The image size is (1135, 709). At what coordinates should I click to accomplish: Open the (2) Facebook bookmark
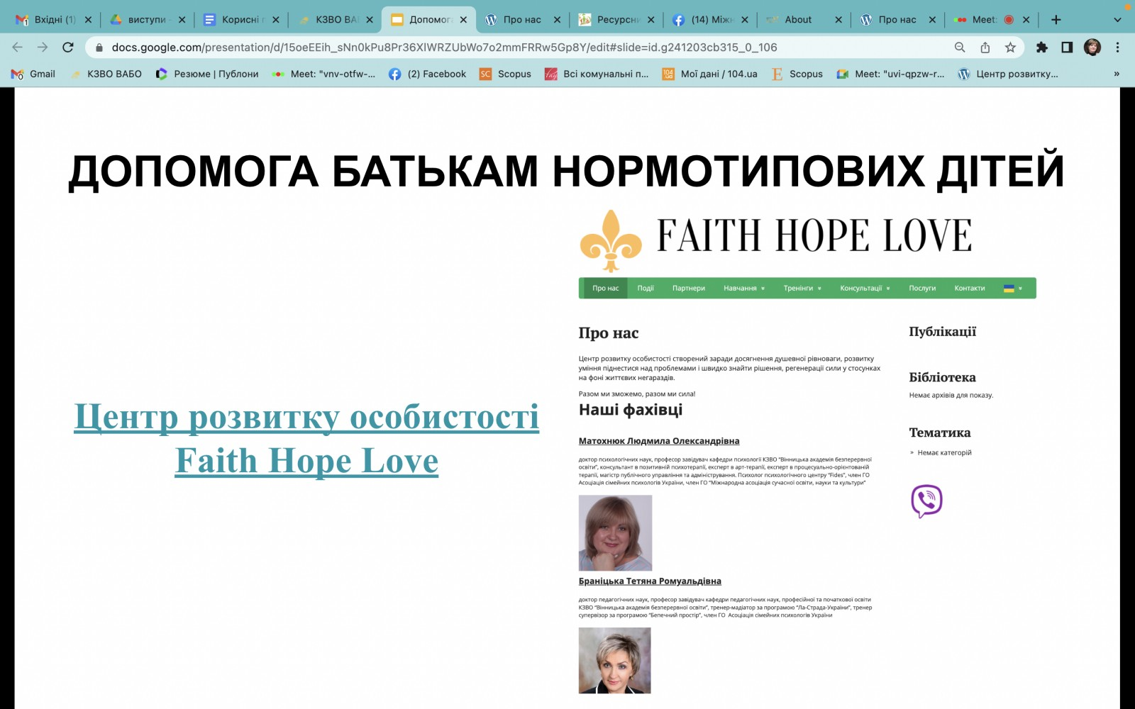[428, 74]
